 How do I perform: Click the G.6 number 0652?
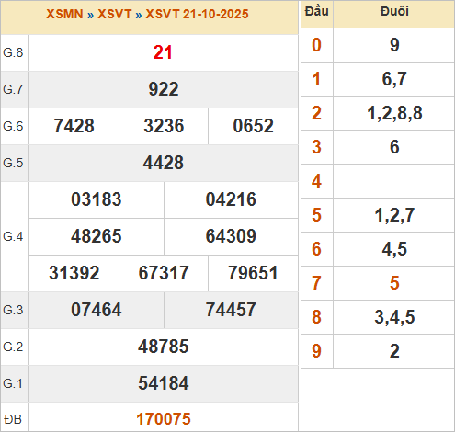[253, 126]
